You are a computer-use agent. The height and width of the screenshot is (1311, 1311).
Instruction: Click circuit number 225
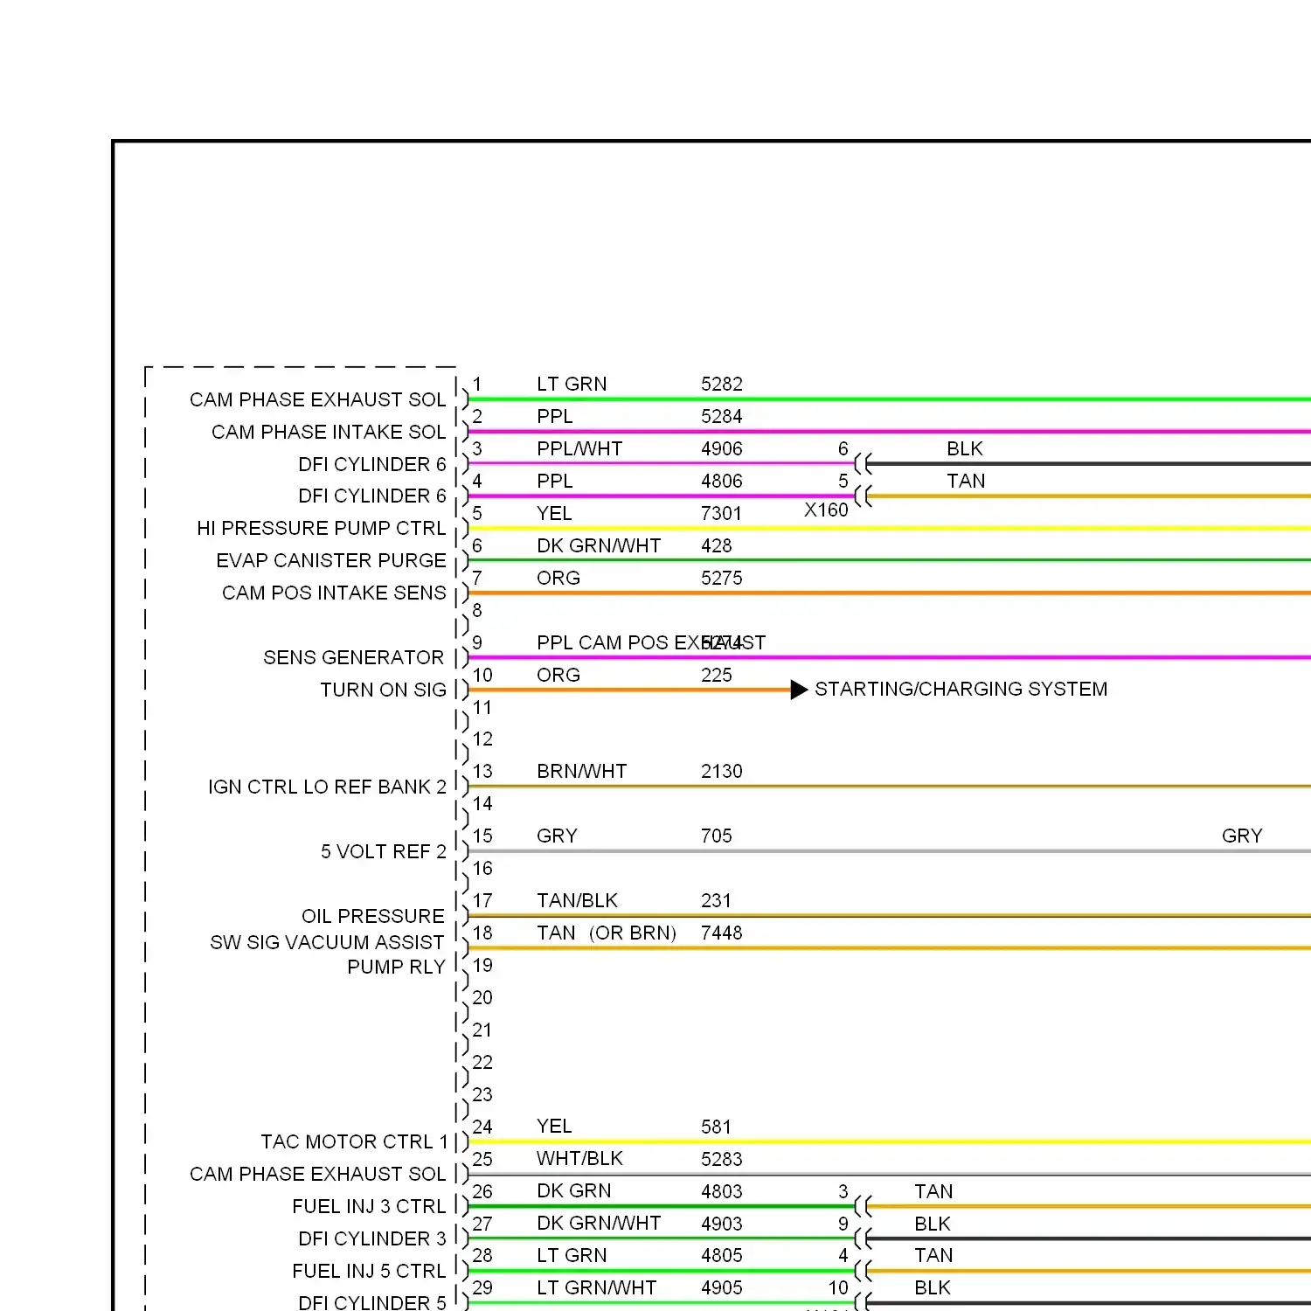point(717,675)
